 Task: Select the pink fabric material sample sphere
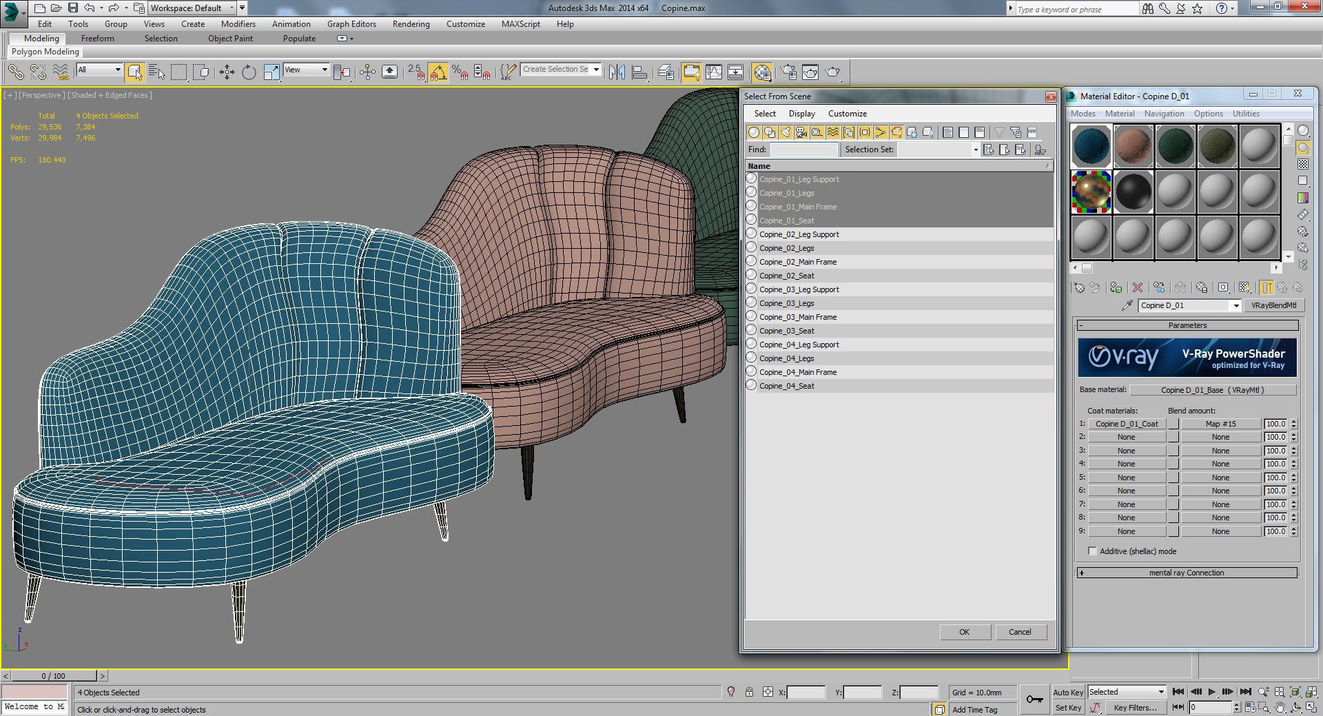point(1134,146)
